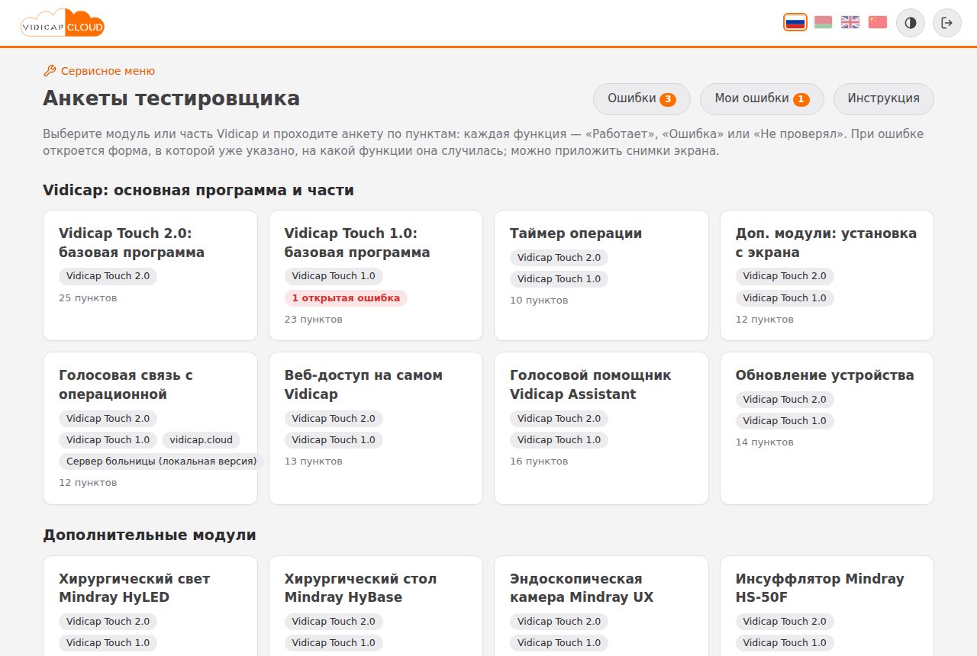The height and width of the screenshot is (656, 977).
Task: Click the 'Дополнительные модули' section heading
Action: tap(150, 535)
